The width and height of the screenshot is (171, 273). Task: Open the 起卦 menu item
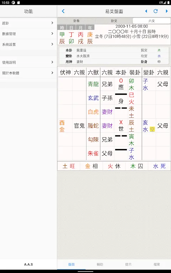[28, 23]
